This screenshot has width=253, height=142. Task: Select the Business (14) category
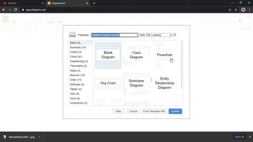81,47
